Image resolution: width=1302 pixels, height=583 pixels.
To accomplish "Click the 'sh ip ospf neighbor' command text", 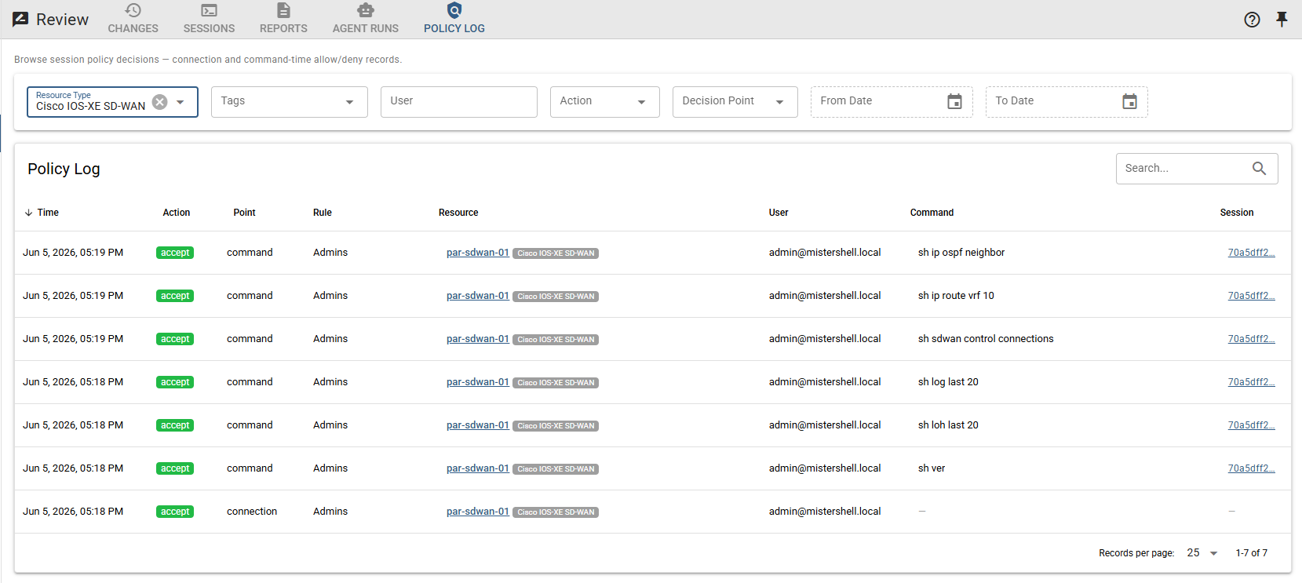I will pos(961,253).
